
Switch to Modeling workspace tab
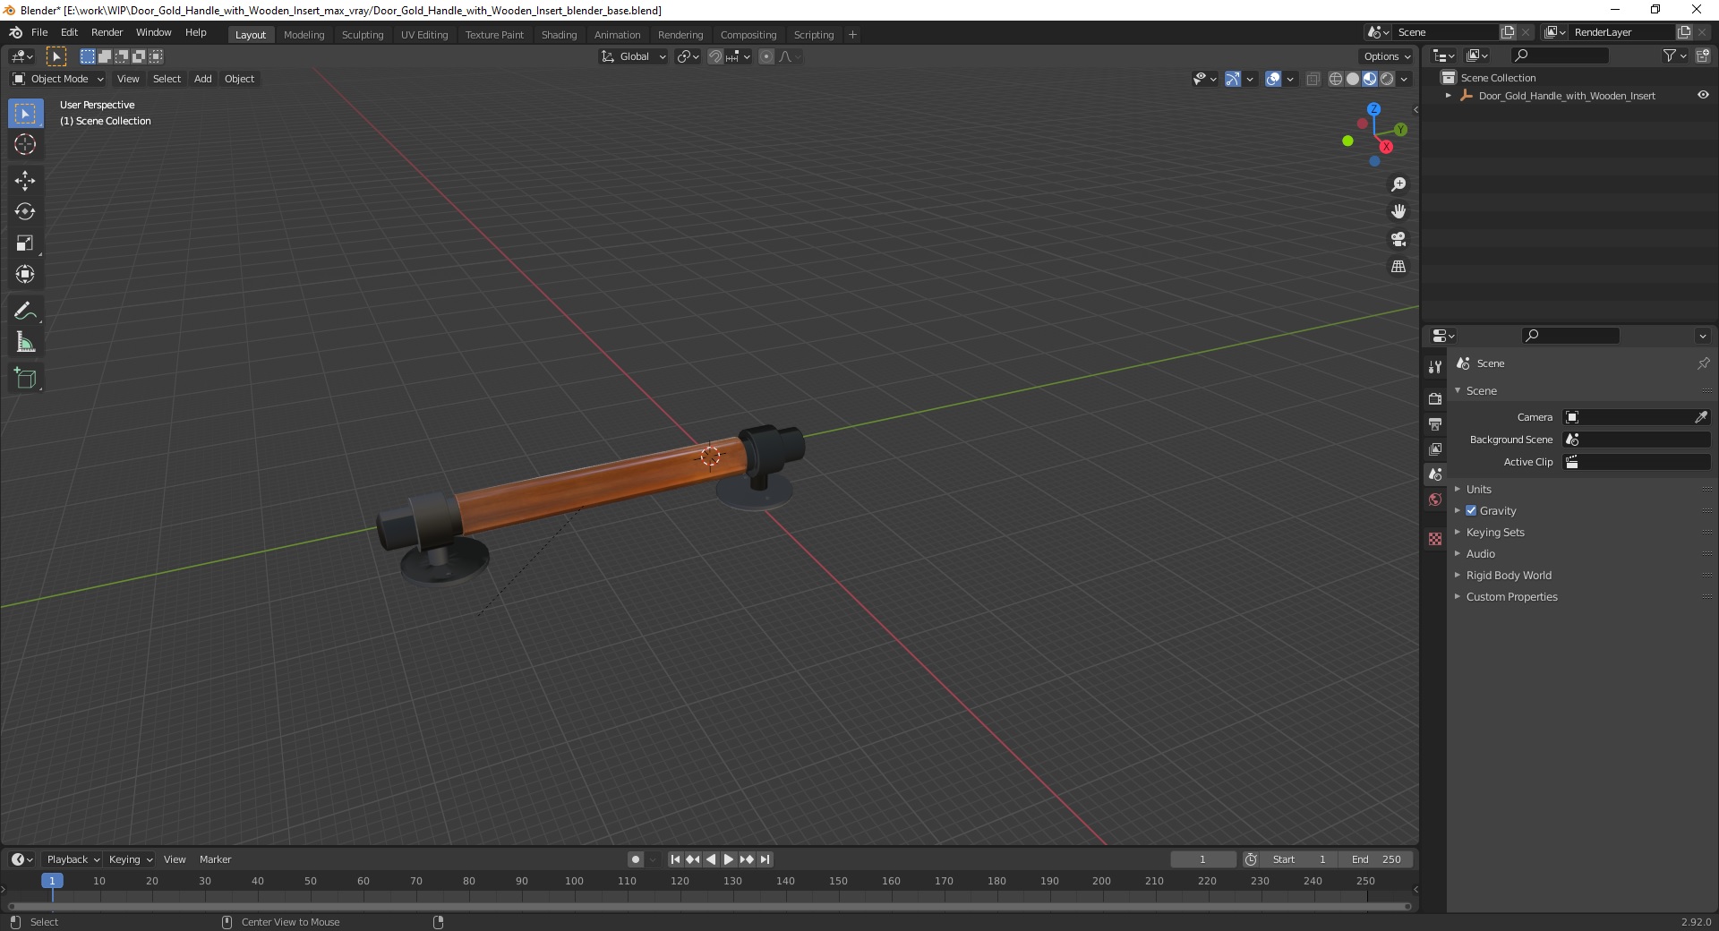(304, 35)
